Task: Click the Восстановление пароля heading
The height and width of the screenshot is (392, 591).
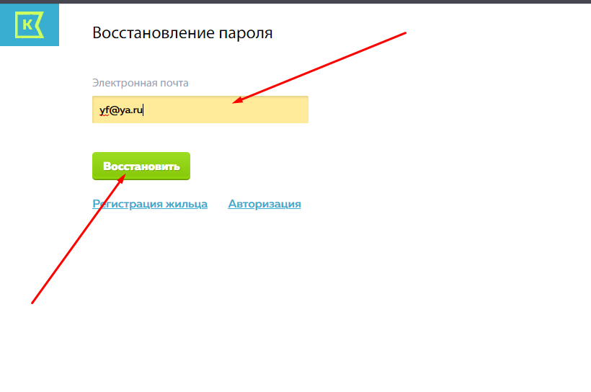Action: pyautogui.click(x=182, y=33)
